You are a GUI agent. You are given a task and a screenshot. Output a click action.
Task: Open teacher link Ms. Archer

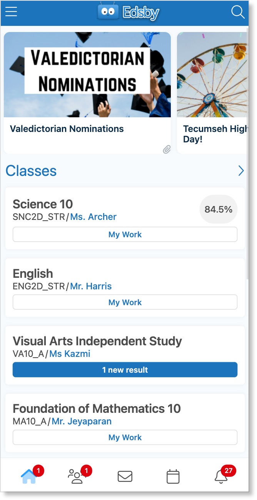click(93, 217)
